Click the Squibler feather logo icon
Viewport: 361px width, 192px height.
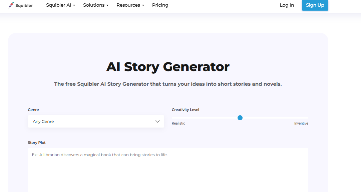click(x=11, y=5)
